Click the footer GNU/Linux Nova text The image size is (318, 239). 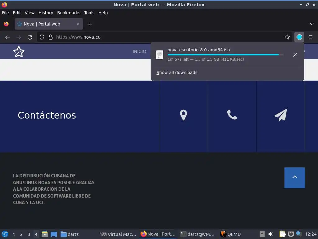(x=54, y=189)
